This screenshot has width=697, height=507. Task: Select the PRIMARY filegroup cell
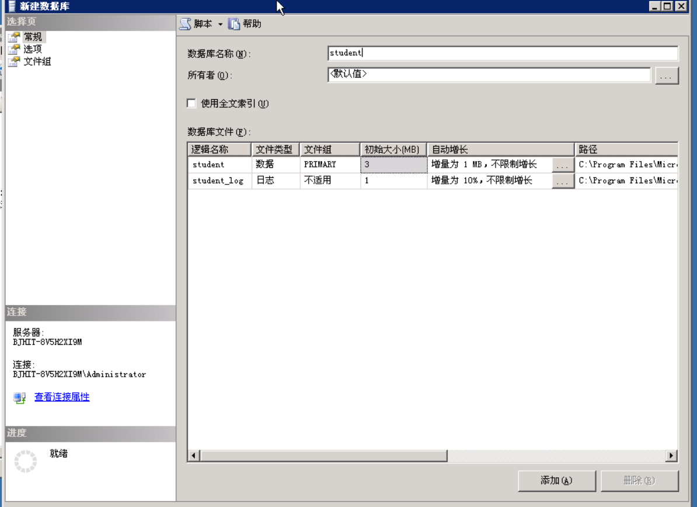pyautogui.click(x=330, y=165)
